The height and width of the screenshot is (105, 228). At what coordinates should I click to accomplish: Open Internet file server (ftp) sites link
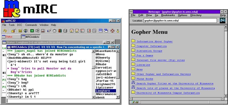click(160, 60)
